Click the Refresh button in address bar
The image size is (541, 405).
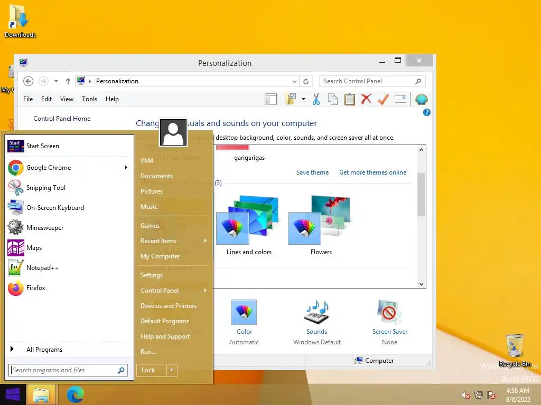(x=306, y=81)
